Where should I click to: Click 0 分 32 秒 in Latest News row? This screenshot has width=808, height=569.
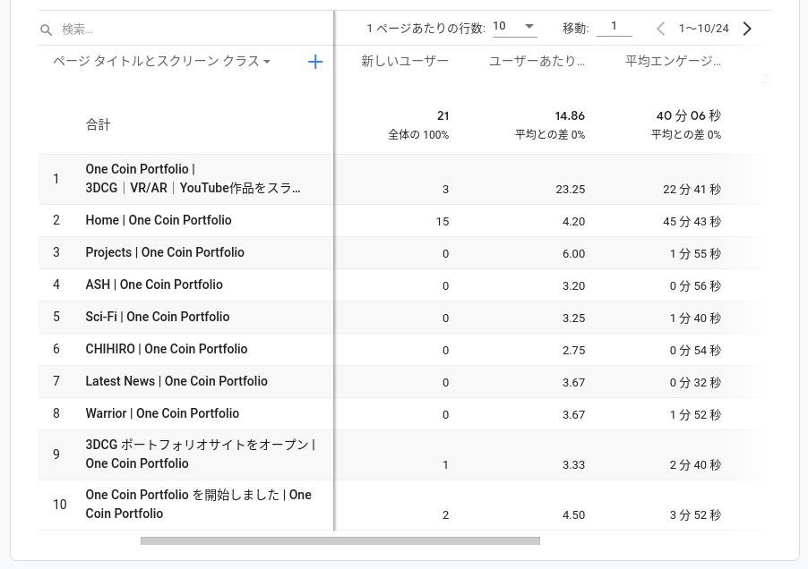[695, 383]
